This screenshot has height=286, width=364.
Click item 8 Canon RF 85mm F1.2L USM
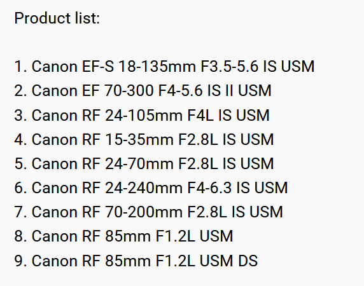click(123, 236)
